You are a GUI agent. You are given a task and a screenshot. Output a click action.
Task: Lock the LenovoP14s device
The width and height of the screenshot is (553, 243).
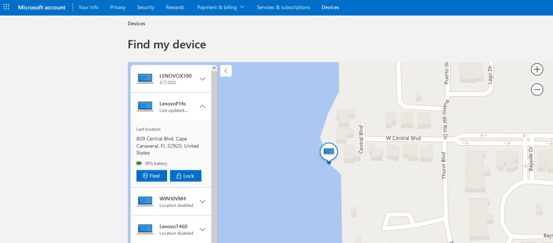(x=185, y=176)
